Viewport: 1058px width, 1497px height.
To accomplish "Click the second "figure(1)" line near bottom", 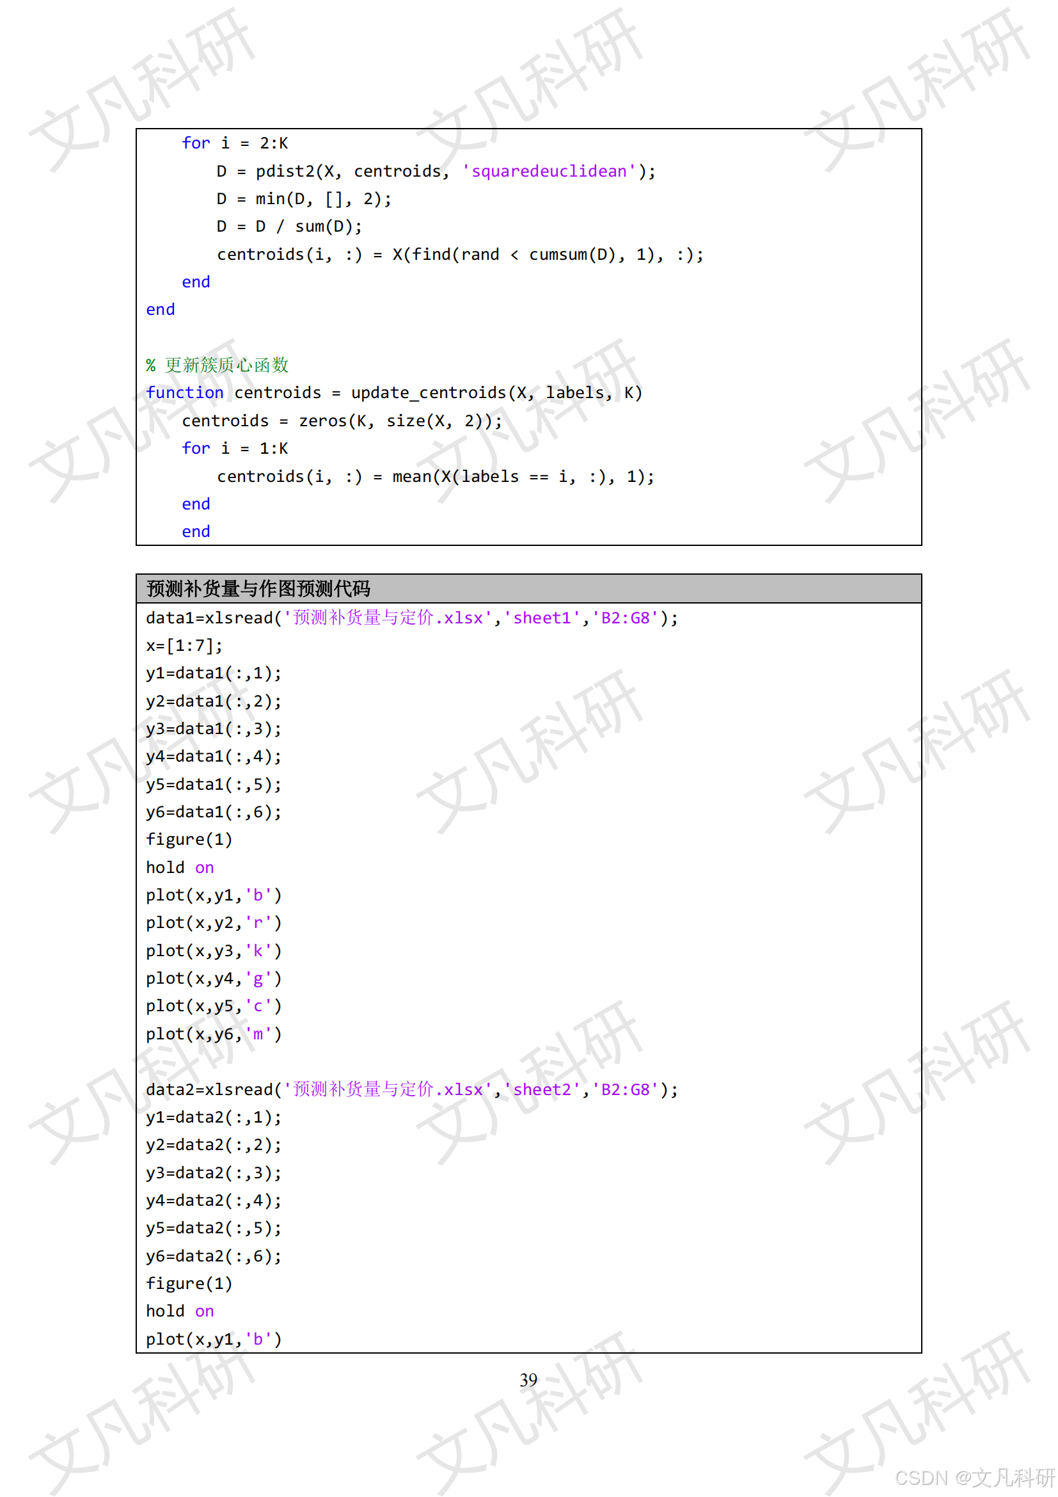I will (x=189, y=1283).
